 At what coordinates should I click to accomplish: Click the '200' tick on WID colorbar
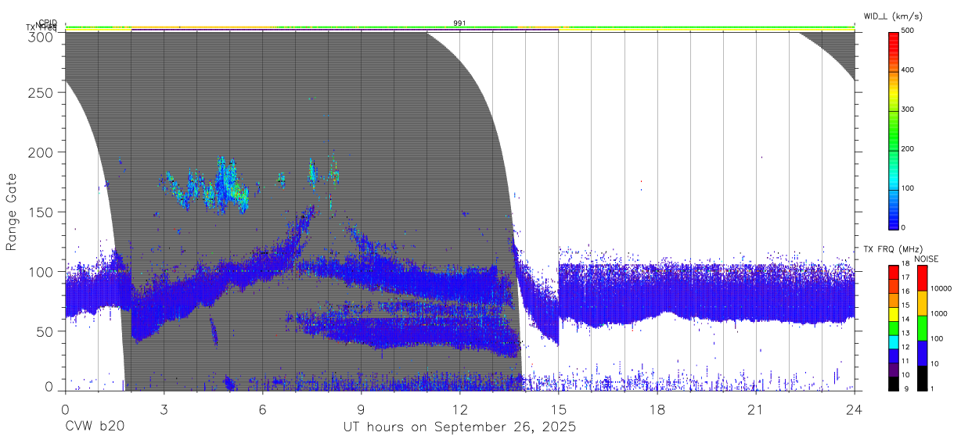click(x=909, y=149)
